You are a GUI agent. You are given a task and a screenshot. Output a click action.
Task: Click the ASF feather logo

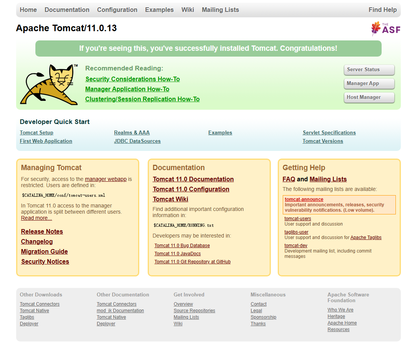385,28
